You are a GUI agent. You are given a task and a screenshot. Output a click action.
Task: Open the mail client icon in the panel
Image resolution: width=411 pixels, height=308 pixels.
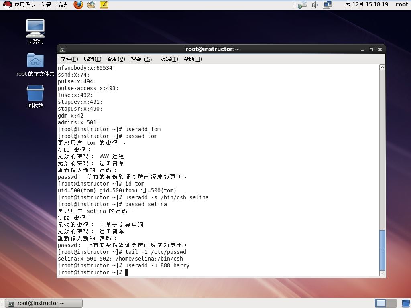pyautogui.click(x=91, y=5)
